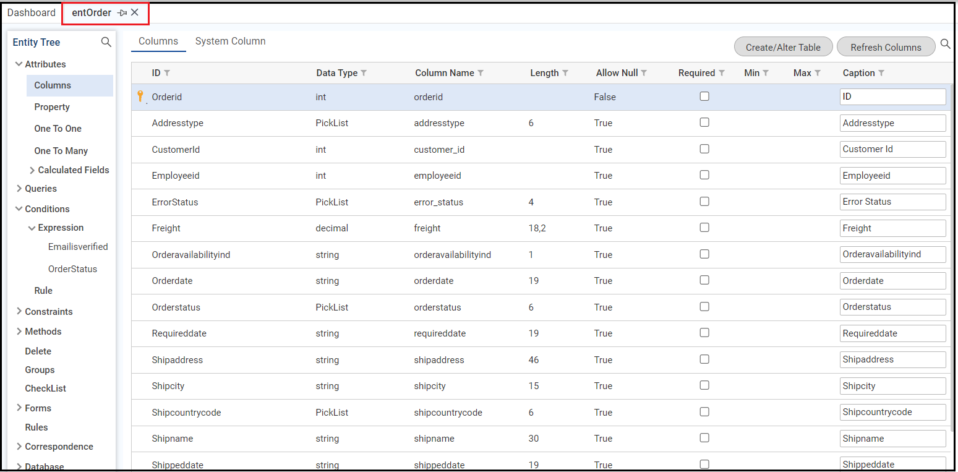The image size is (958, 472).
Task: Click the pin icon on entOrder tab
Action: pyautogui.click(x=122, y=13)
